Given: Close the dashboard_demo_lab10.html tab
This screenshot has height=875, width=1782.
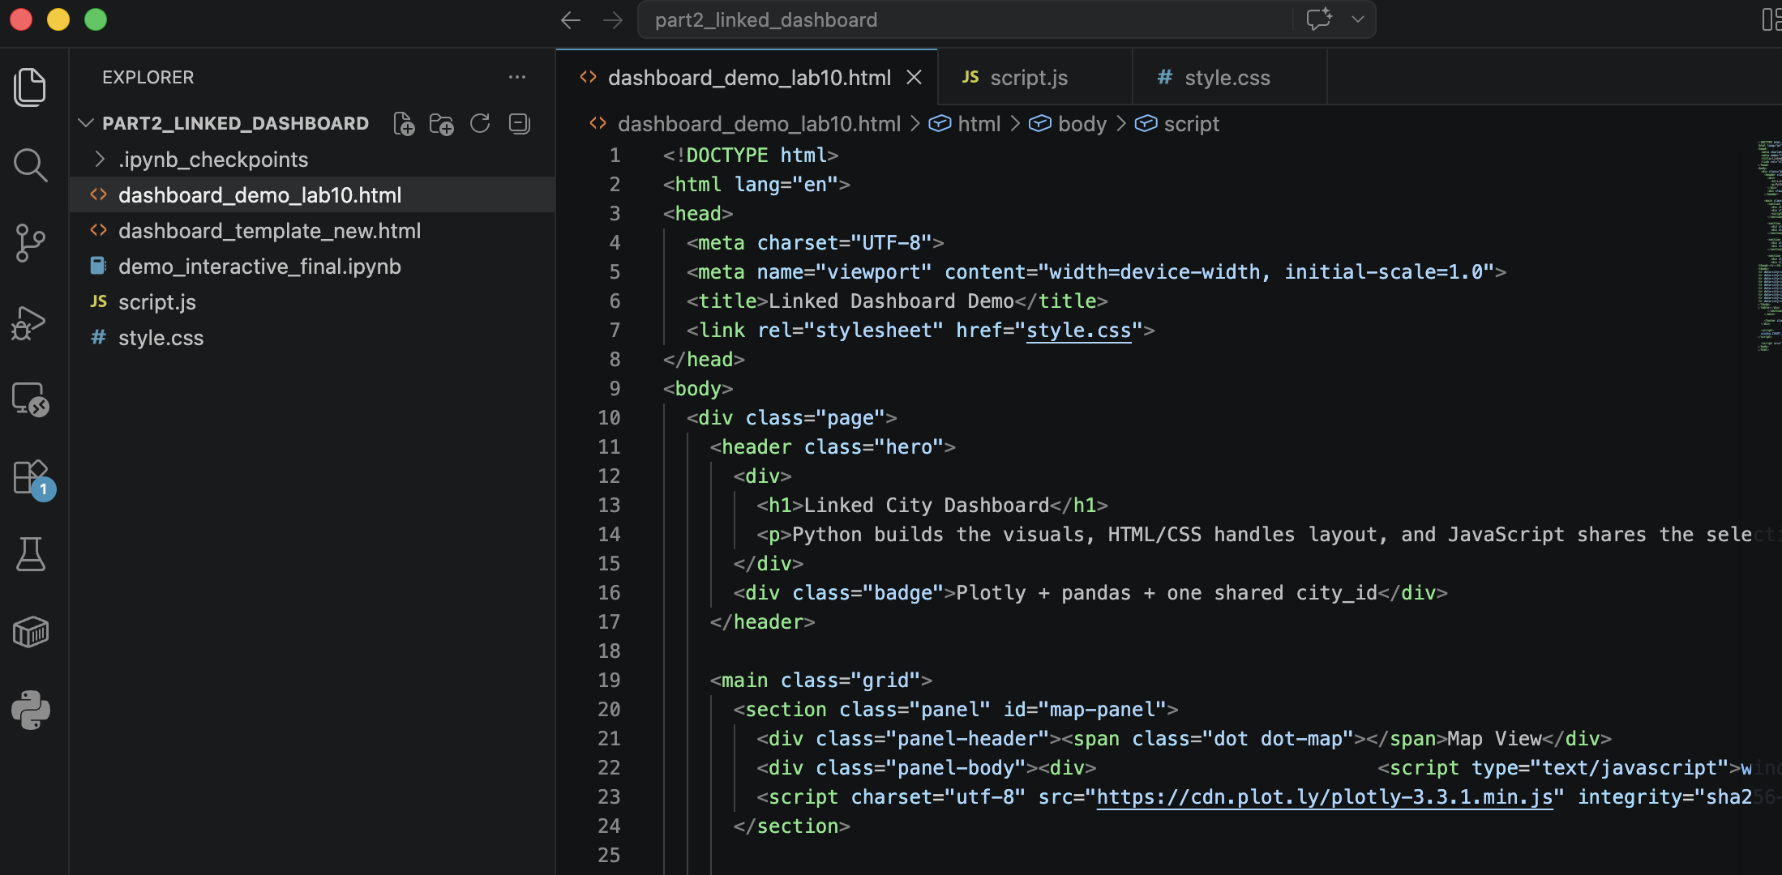Looking at the screenshot, I should click(x=915, y=77).
